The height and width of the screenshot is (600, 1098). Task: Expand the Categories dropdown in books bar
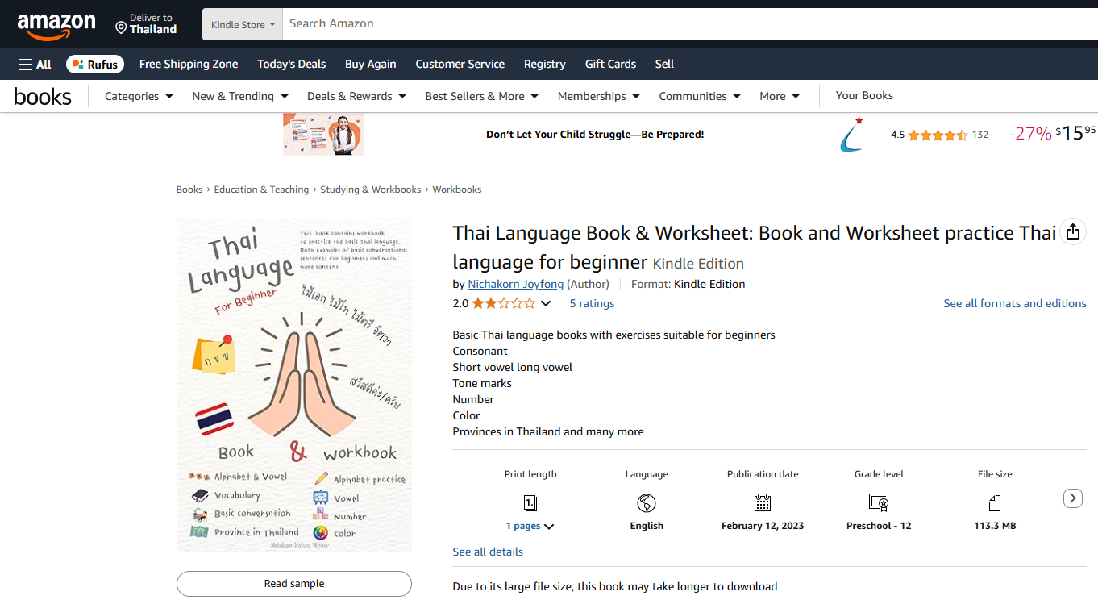(x=139, y=96)
